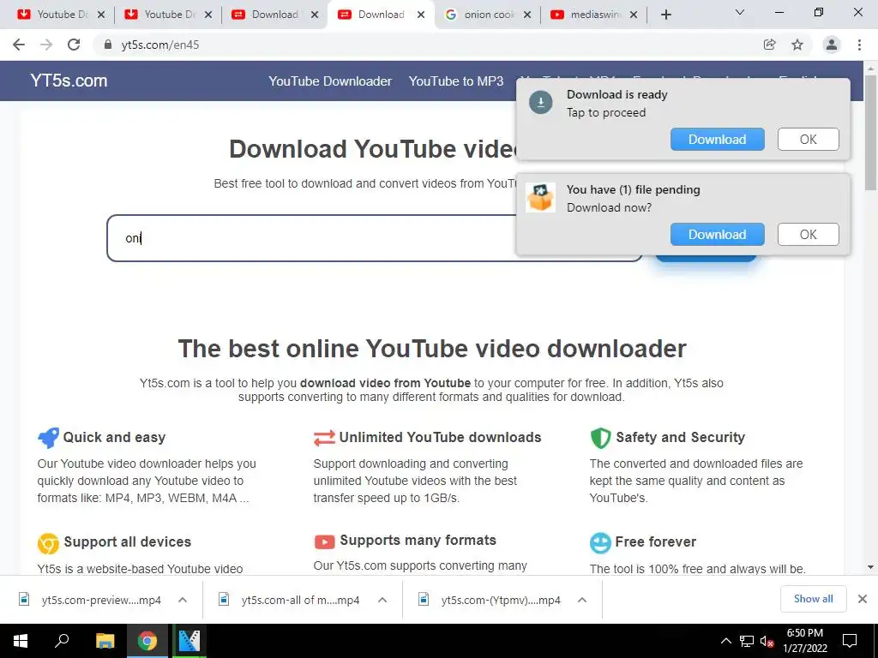Image resolution: width=878 pixels, height=658 pixels.
Task: Click the download arrow notification icon
Action: [541, 103]
